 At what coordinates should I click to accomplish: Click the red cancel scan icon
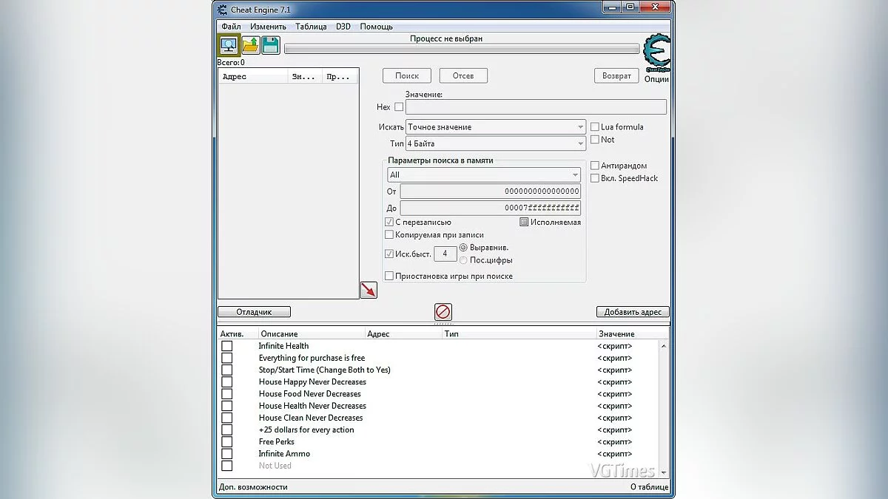443,312
